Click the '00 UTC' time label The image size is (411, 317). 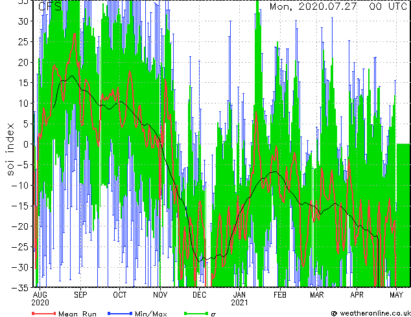coord(388,6)
